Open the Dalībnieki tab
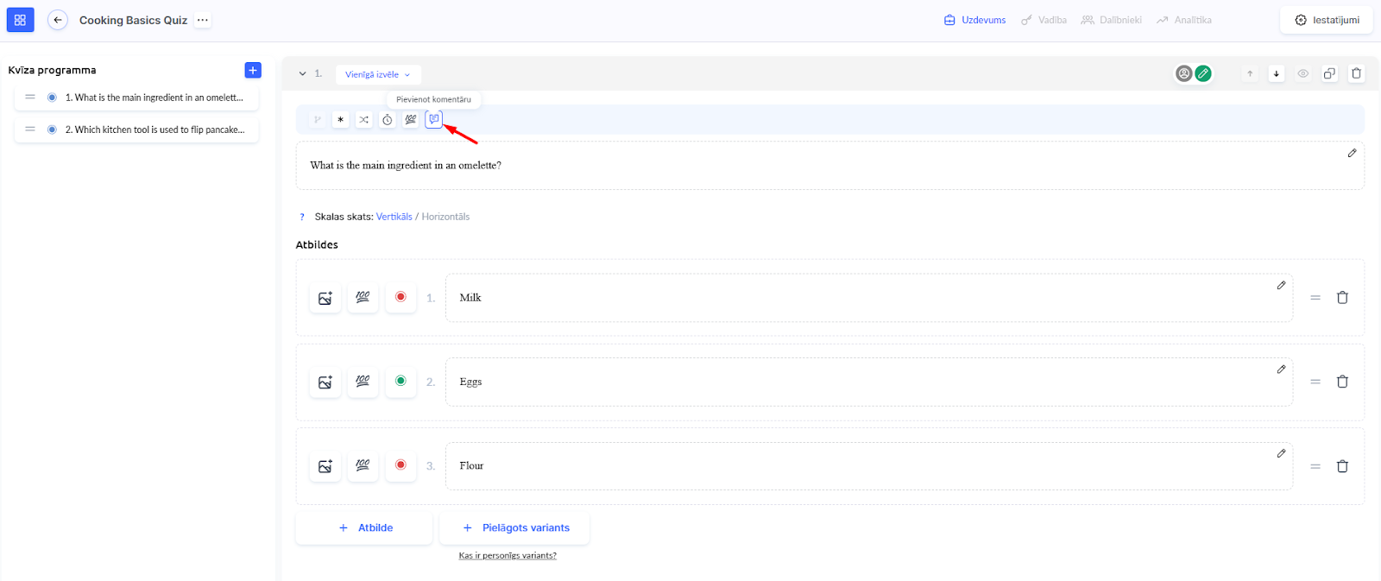Screen dimensions: 1381x581 [1112, 20]
